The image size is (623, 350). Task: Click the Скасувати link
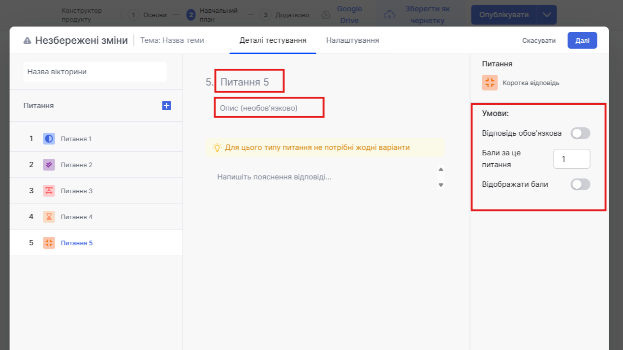tap(539, 40)
